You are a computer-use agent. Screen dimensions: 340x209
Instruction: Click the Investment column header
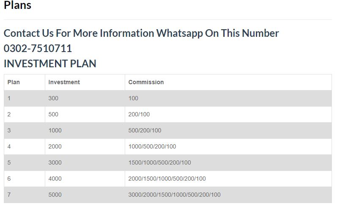[x=64, y=82]
